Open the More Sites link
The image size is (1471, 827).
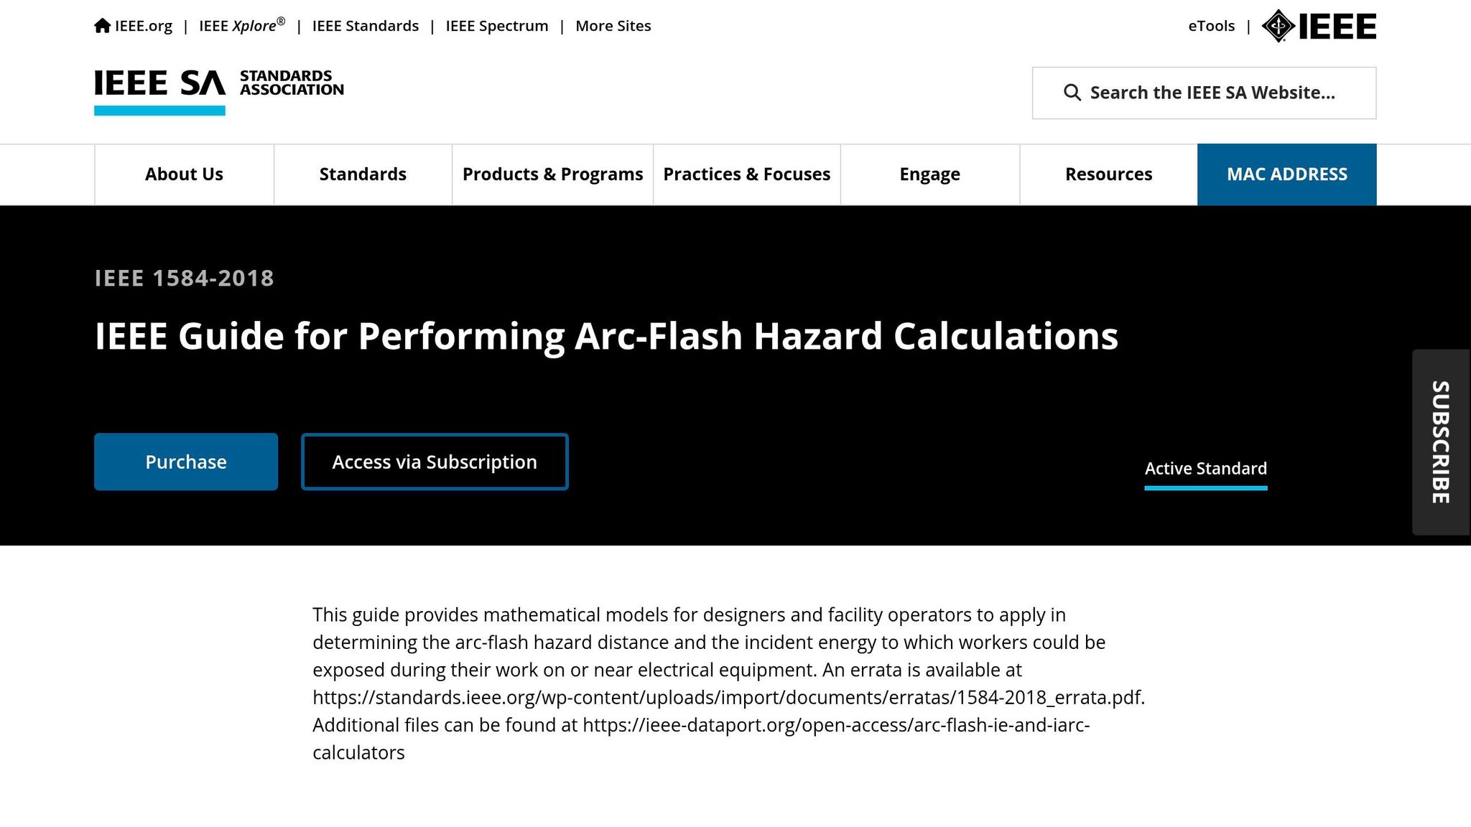pos(613,26)
